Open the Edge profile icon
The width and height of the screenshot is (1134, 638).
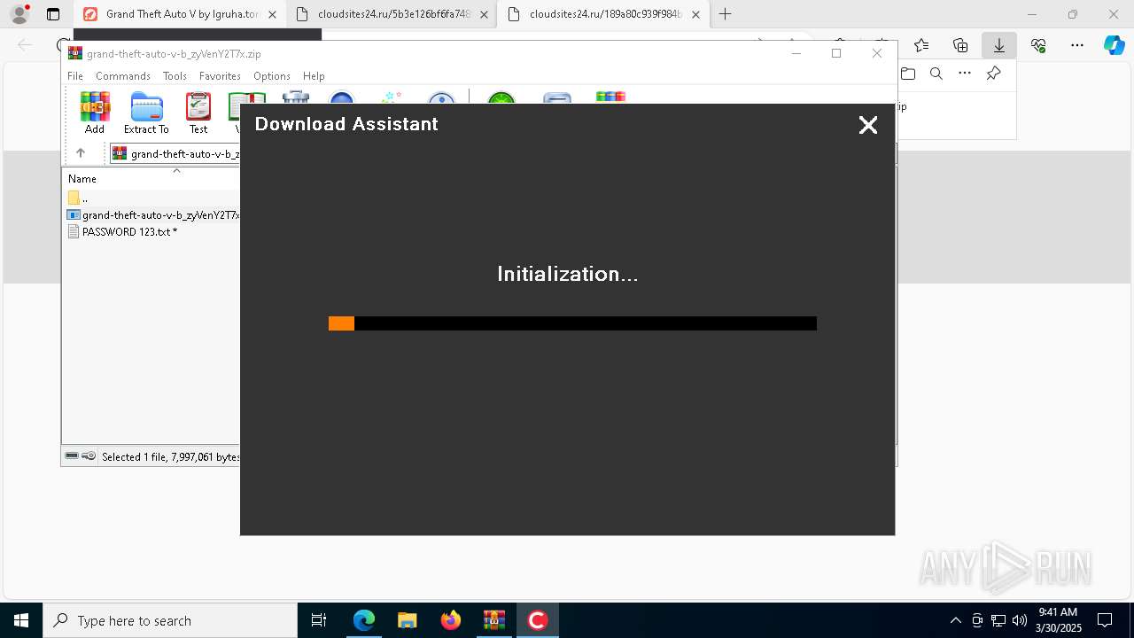[19, 14]
